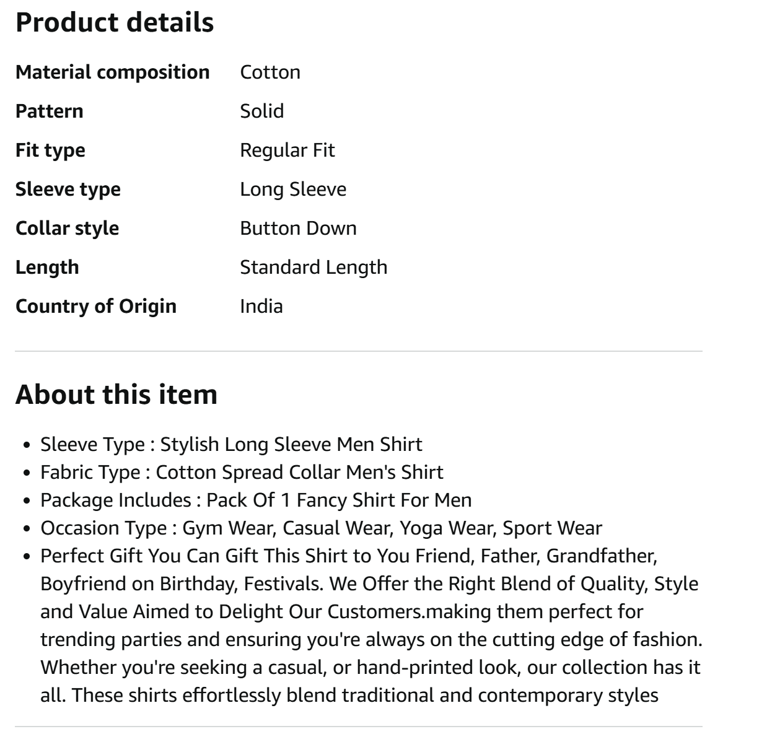Click the Country of Origin label
The height and width of the screenshot is (747, 767).
pos(96,306)
